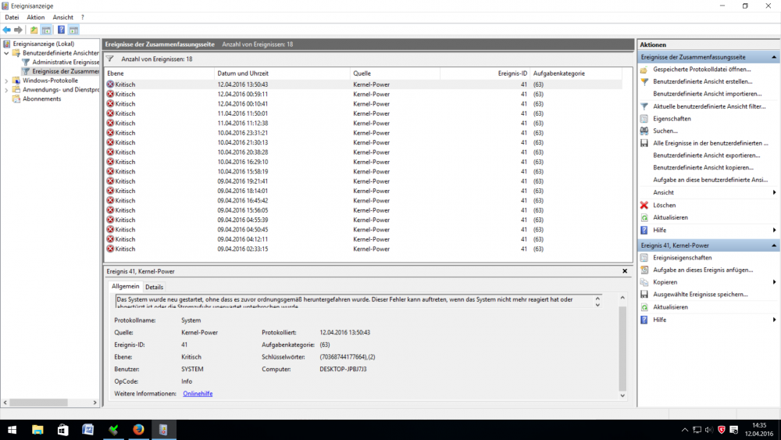This screenshot has width=781, height=440.
Task: Click the binoculars icon next to Suchen
Action: point(644,131)
